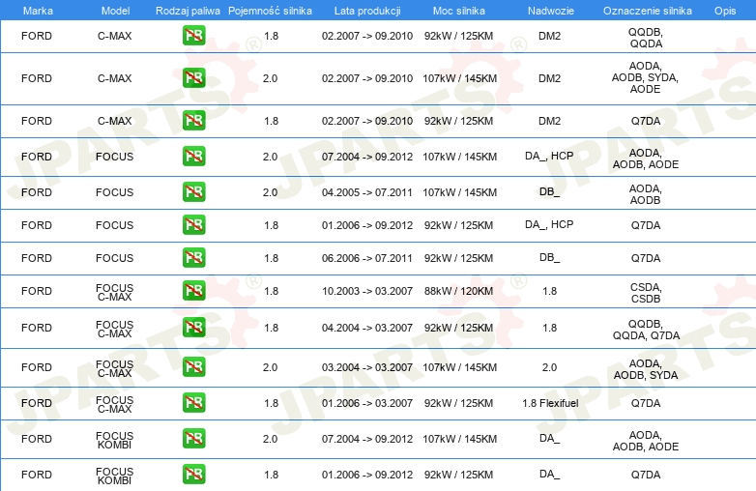Viewport: 756px width, 491px height.
Task: Click fuel icon in C-MAX QQDB, QQDA row
Action: tap(193, 37)
